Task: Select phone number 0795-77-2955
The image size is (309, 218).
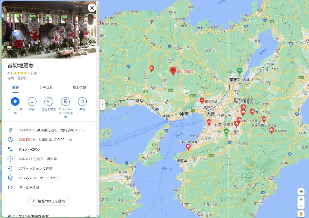Action: tap(29, 149)
